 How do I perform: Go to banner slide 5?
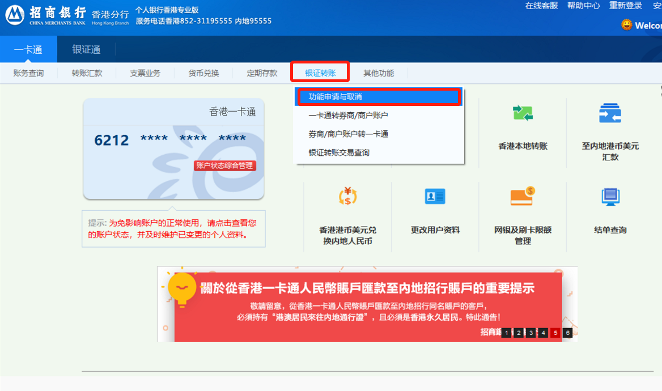[555, 333]
